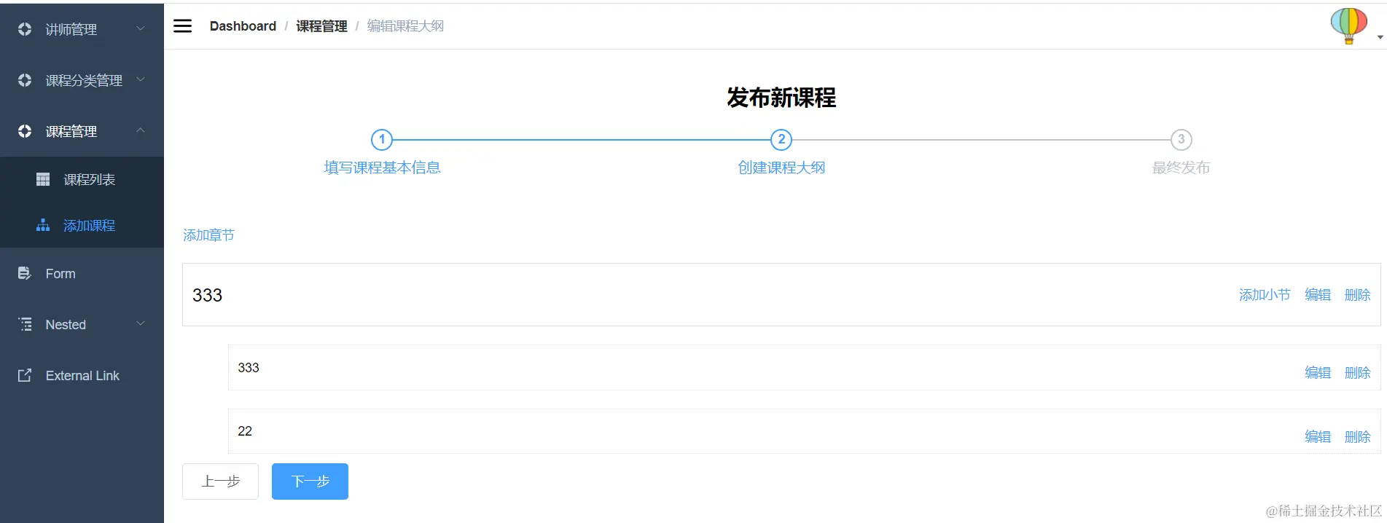Image resolution: width=1387 pixels, height=523 pixels.
Task: Click step 3 circle in progress bar
Action: pos(1181,139)
